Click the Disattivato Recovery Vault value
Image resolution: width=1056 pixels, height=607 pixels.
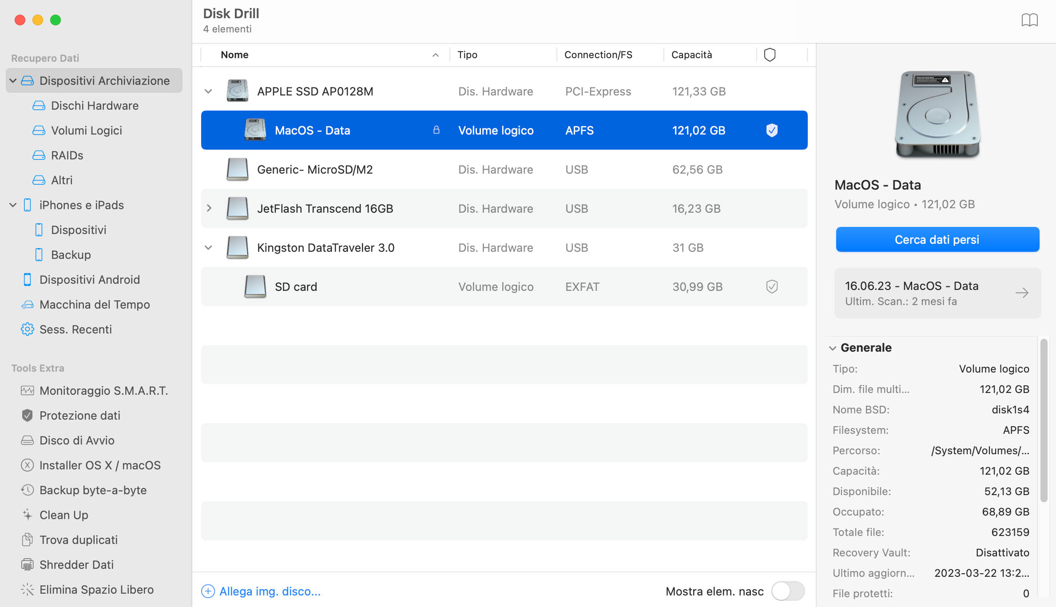pos(1002,552)
